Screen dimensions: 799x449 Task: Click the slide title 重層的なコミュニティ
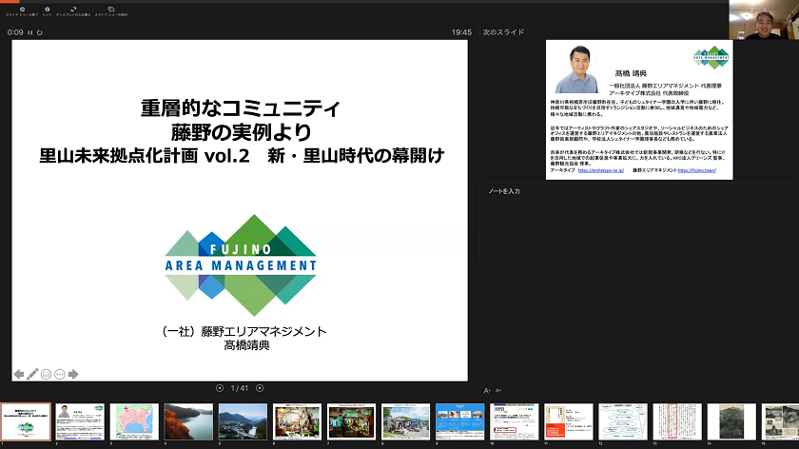(x=241, y=108)
